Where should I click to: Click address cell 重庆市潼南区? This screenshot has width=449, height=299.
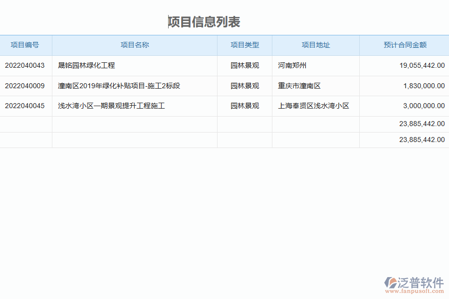click(296, 85)
